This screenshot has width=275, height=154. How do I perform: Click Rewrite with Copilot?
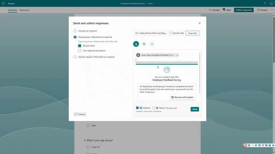[182, 97]
